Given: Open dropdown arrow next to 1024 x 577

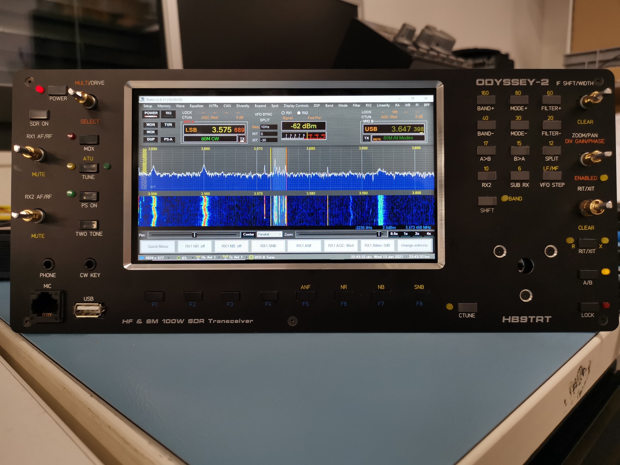Looking at the screenshot, I should [x=169, y=258].
